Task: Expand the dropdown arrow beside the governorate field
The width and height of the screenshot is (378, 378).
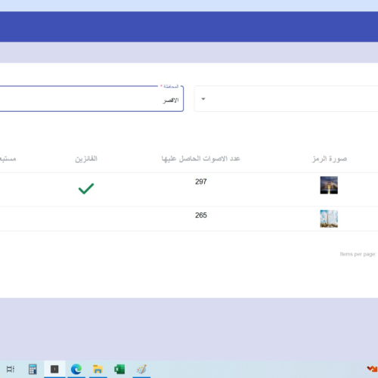Action: pos(203,99)
